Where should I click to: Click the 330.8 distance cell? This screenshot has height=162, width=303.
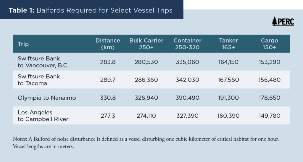click(108, 98)
